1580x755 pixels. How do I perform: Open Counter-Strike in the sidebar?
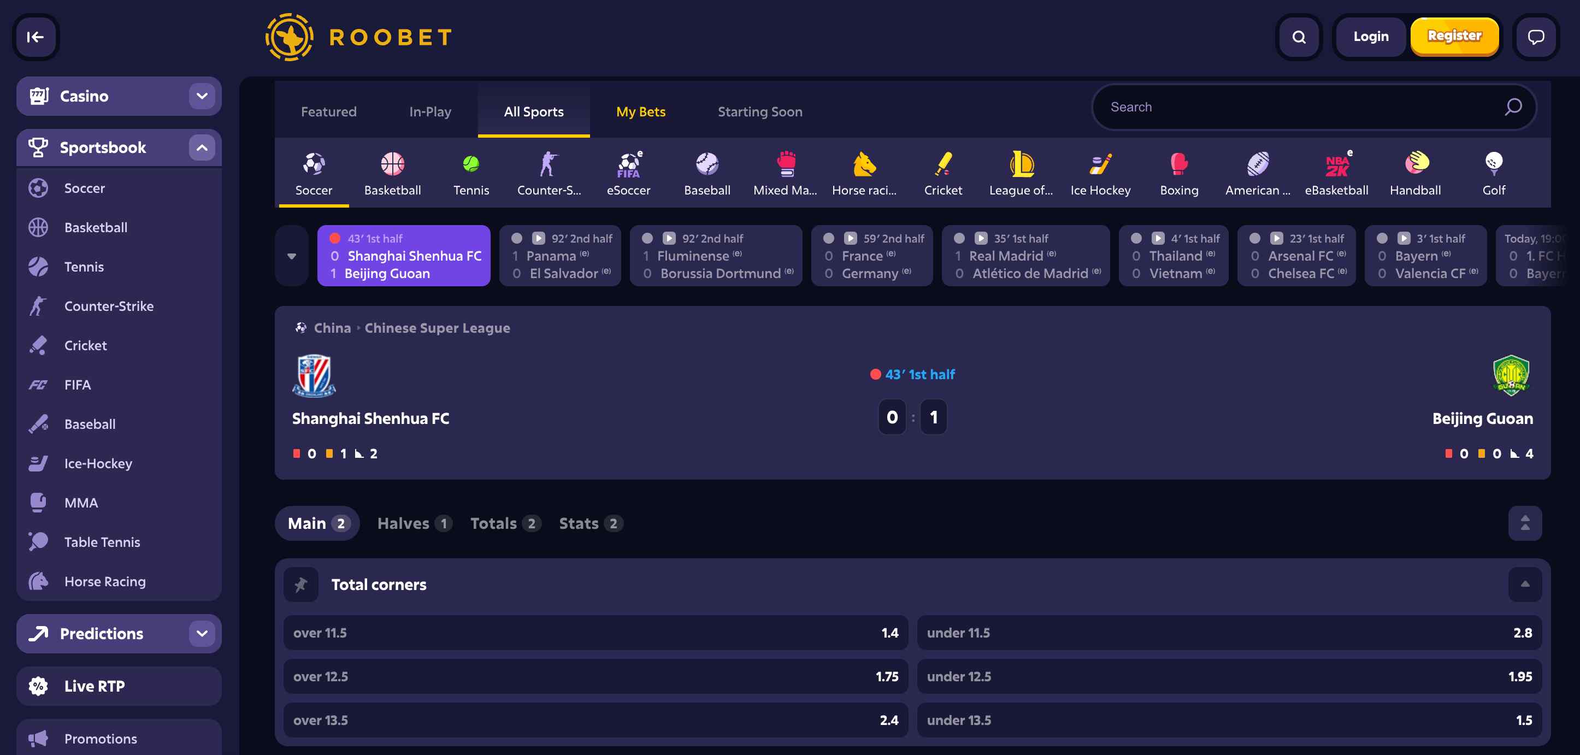[119, 306]
